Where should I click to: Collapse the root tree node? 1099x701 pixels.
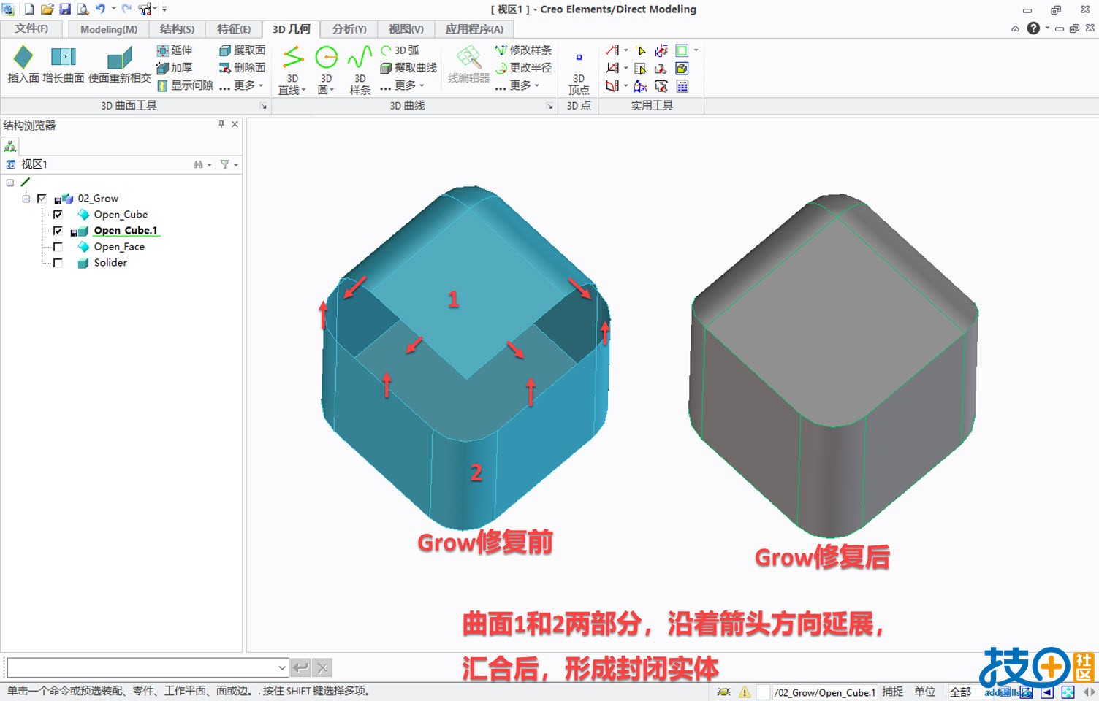click(x=10, y=183)
